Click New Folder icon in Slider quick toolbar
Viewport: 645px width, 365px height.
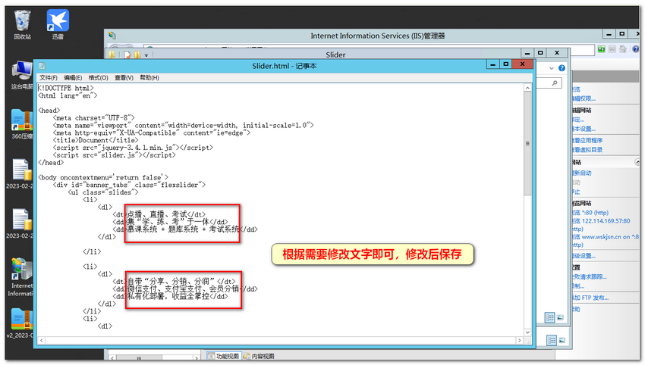pyautogui.click(x=137, y=55)
